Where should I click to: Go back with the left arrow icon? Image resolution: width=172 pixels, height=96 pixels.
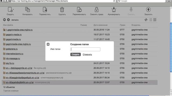pyautogui.click(x=4, y=20)
